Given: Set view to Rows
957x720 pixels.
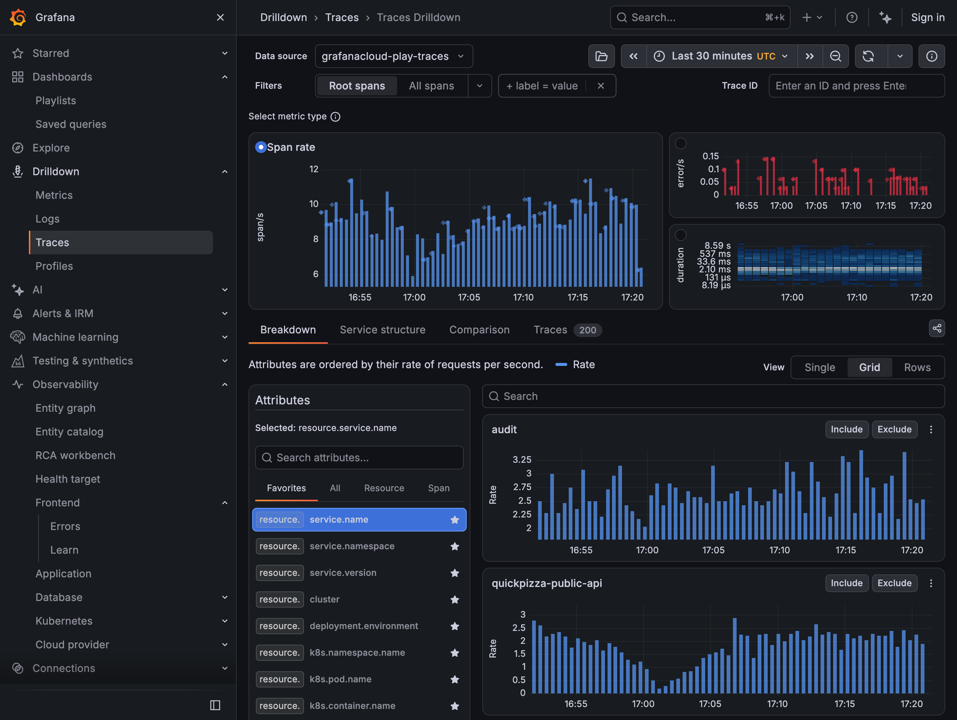Looking at the screenshot, I should [917, 367].
